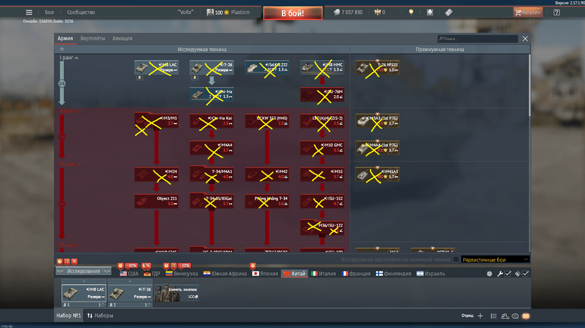
Task: Click the wrench auto-repair icon
Action: [500, 274]
